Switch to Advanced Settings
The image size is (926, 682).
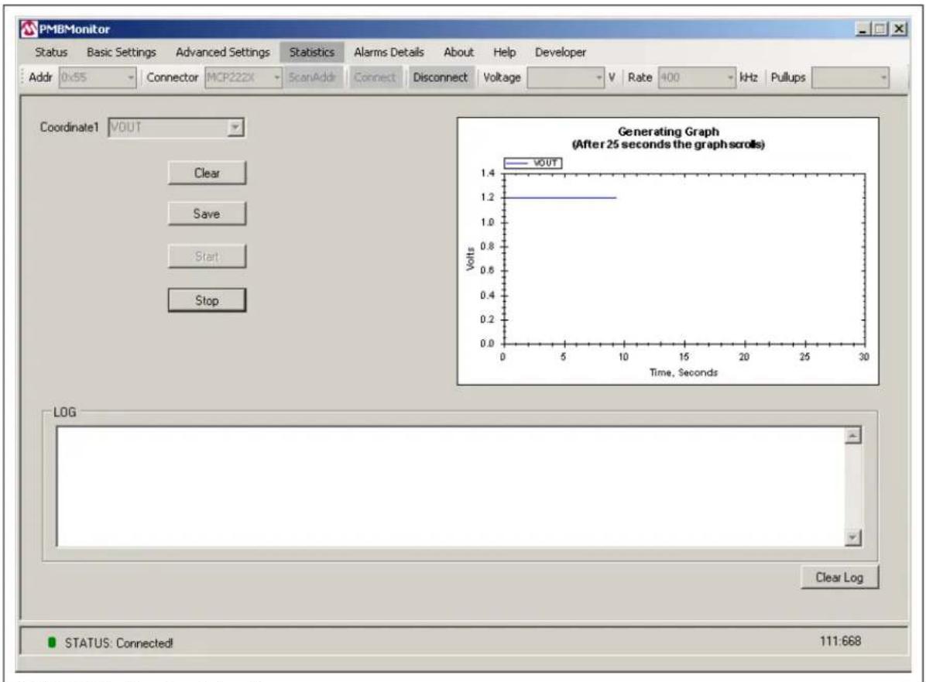223,52
